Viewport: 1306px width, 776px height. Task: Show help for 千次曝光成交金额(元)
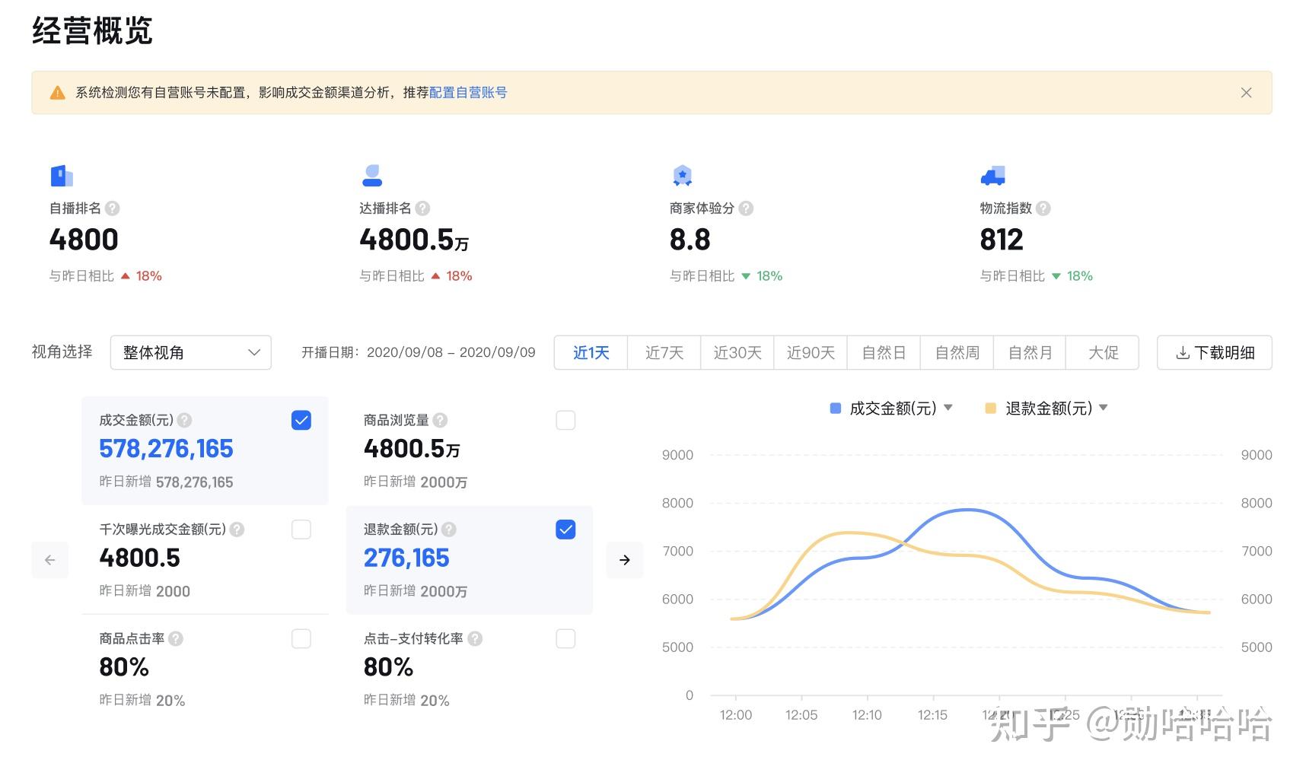click(237, 530)
